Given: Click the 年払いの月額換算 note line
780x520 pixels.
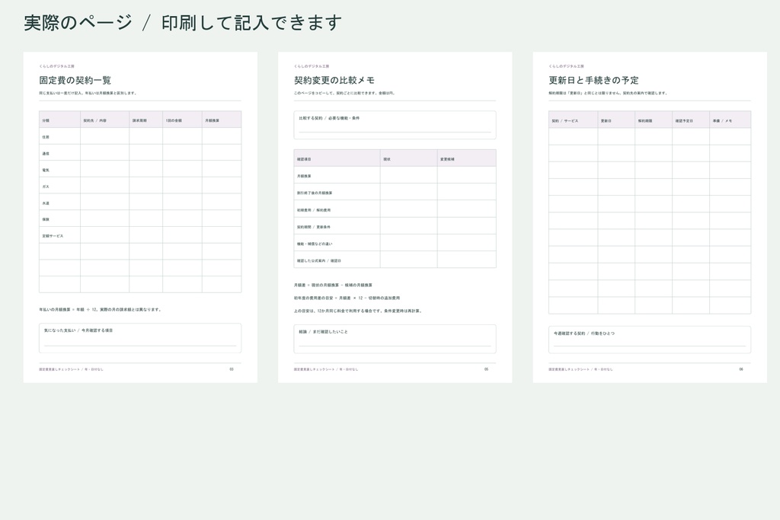Looking at the screenshot, I should tap(100, 310).
